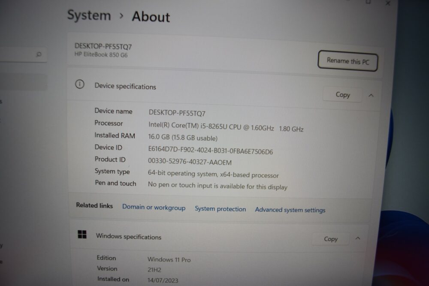
Task: Click the Installed RAM value 16.0 GB
Action: 183,137
